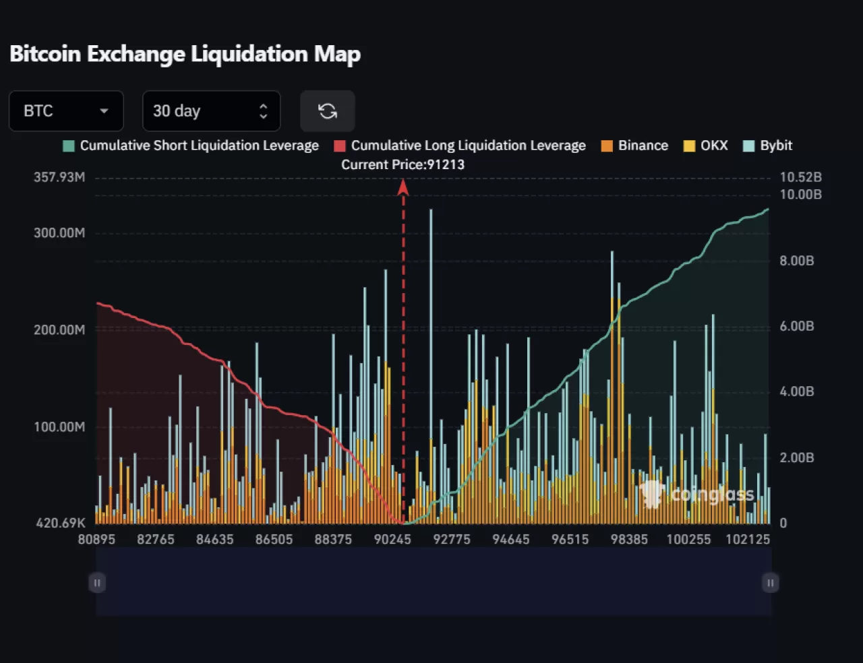Click the red Long Liquidation legend swatch
Image resolution: width=863 pixels, height=663 pixels.
[x=340, y=146]
